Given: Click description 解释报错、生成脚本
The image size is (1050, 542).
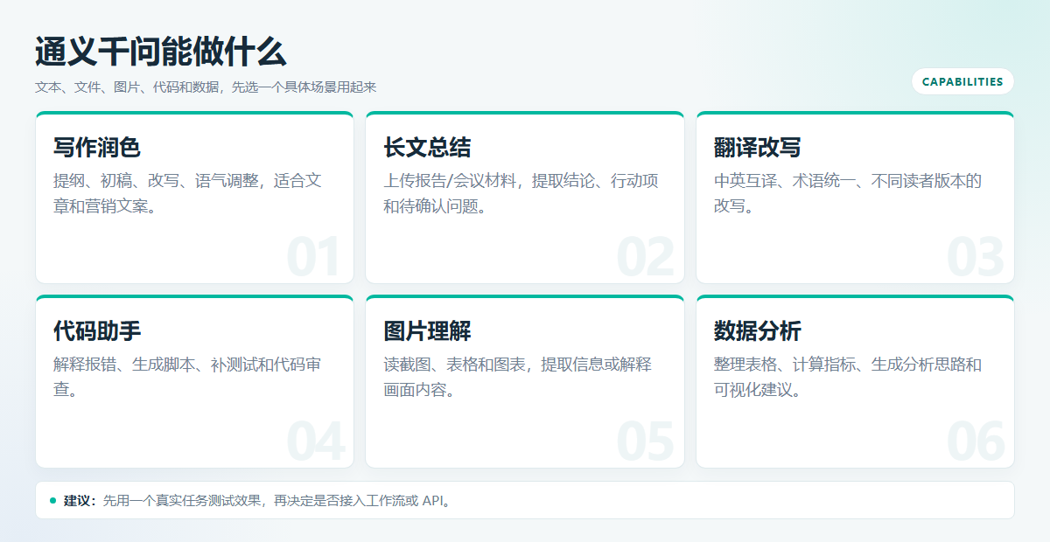Looking at the screenshot, I should pyautogui.click(x=187, y=377).
